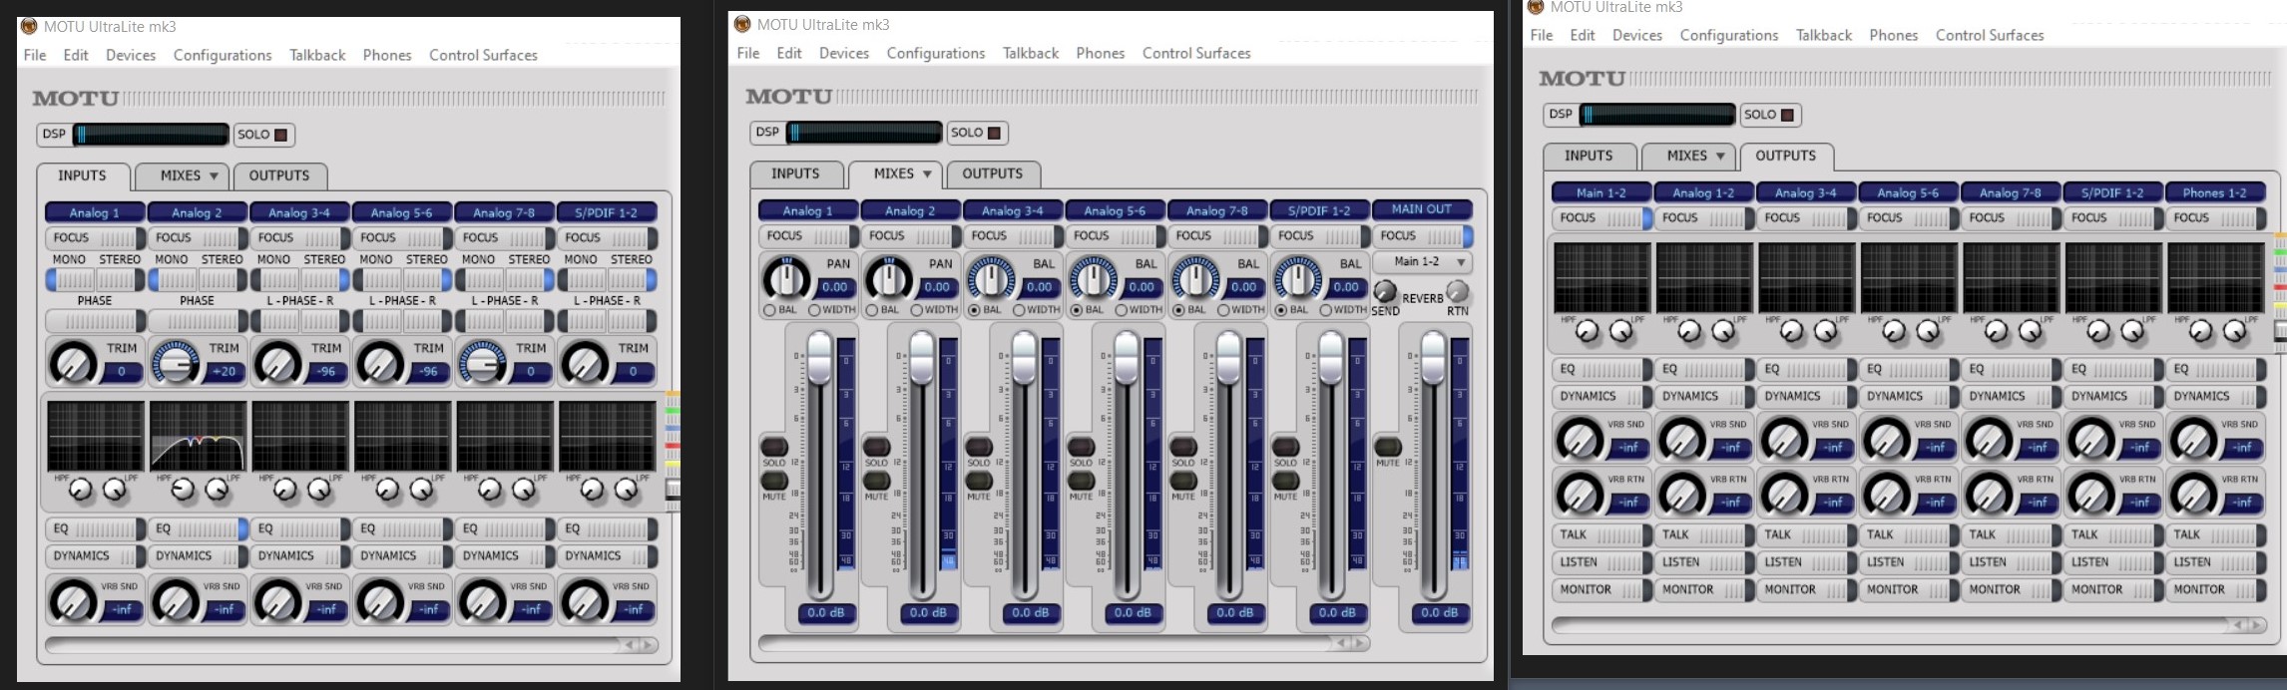
Task: Click MAIN OUT fader handle
Action: tap(1433, 359)
